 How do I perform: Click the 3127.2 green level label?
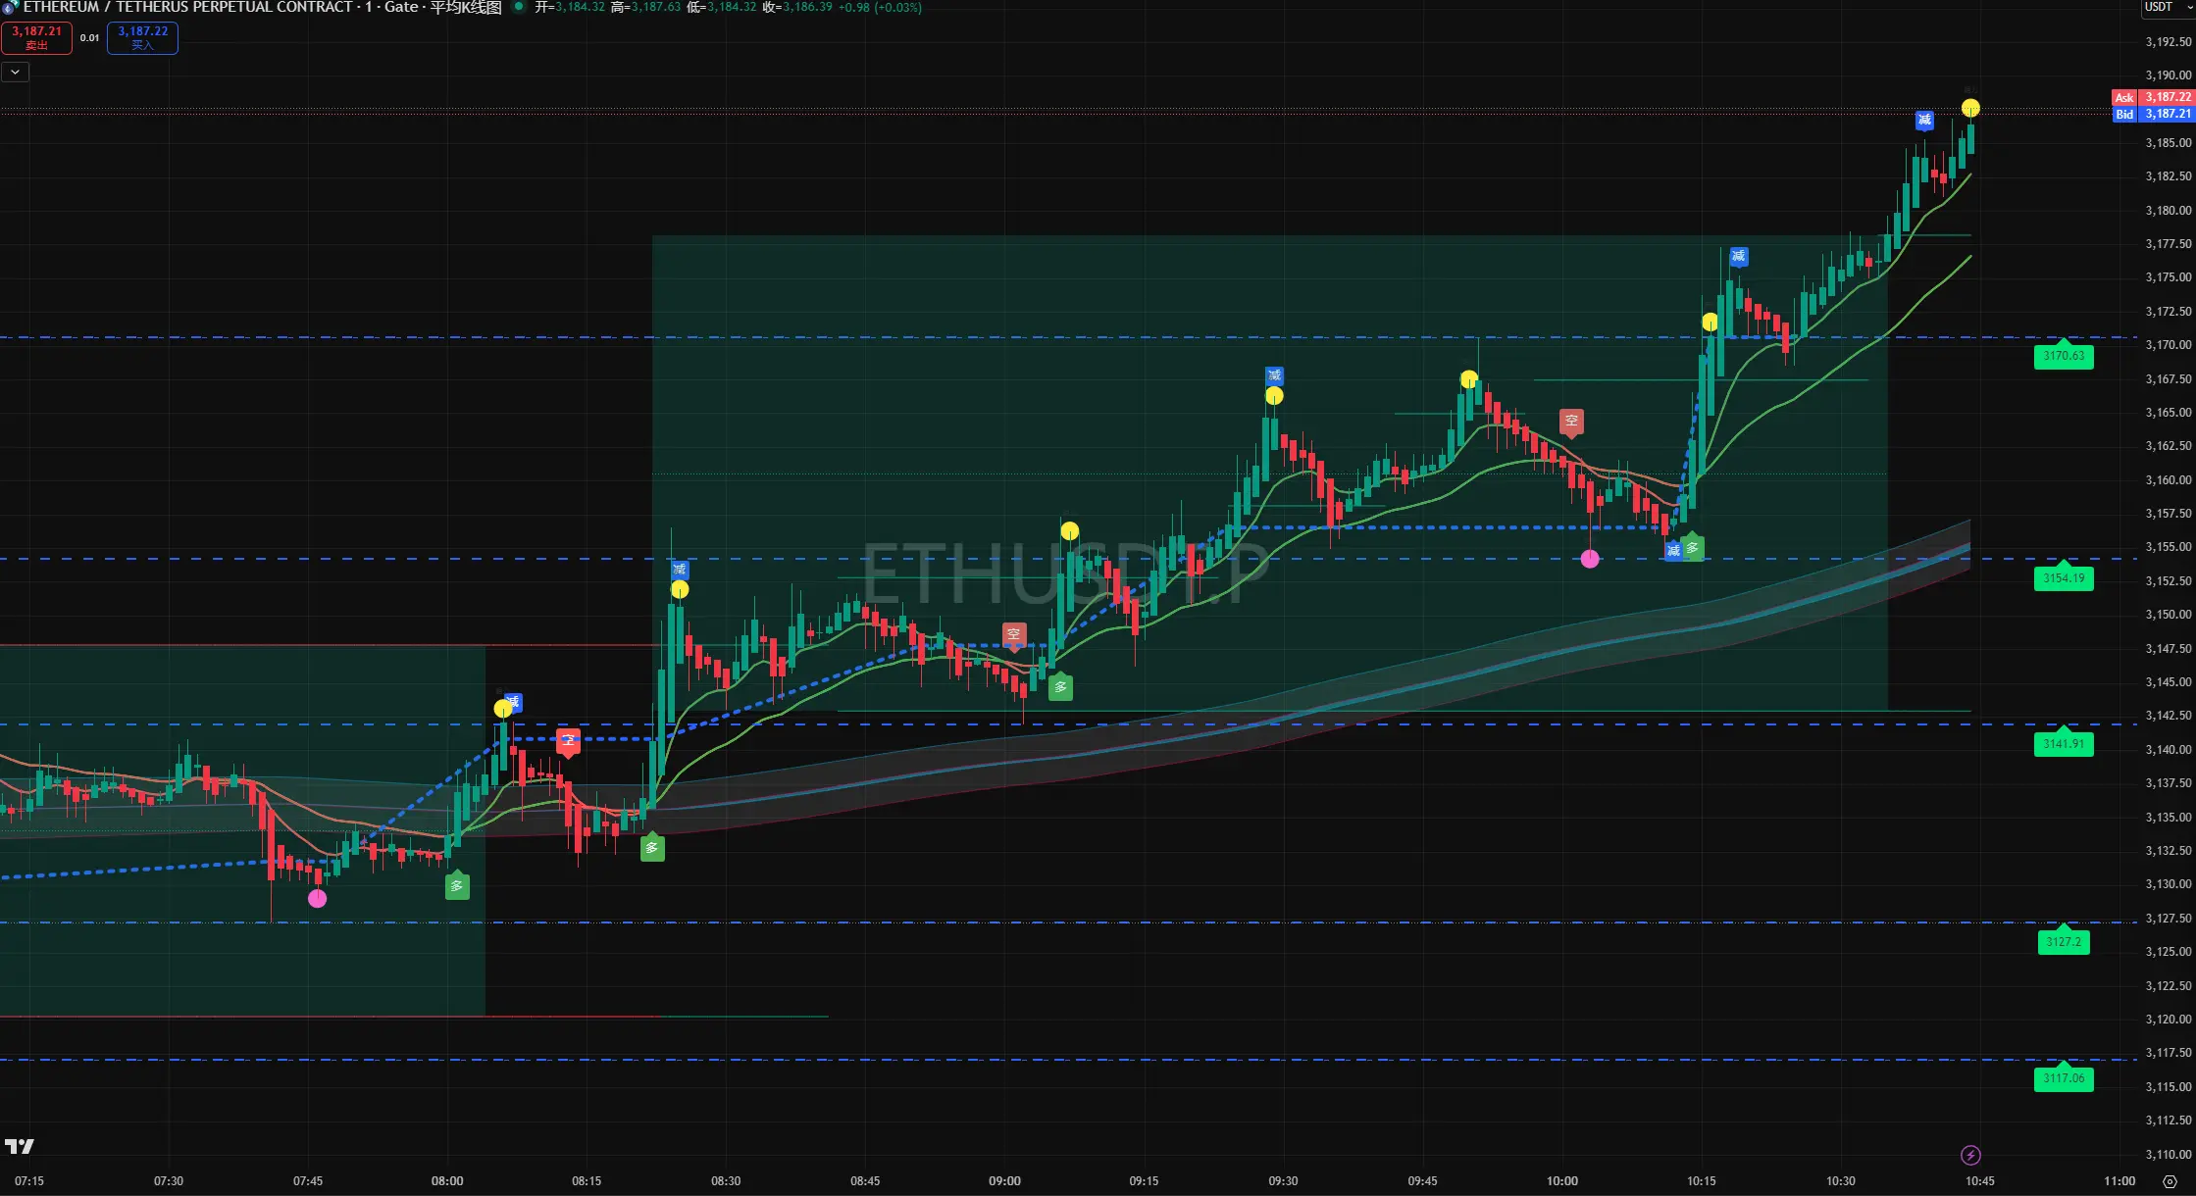(2063, 942)
